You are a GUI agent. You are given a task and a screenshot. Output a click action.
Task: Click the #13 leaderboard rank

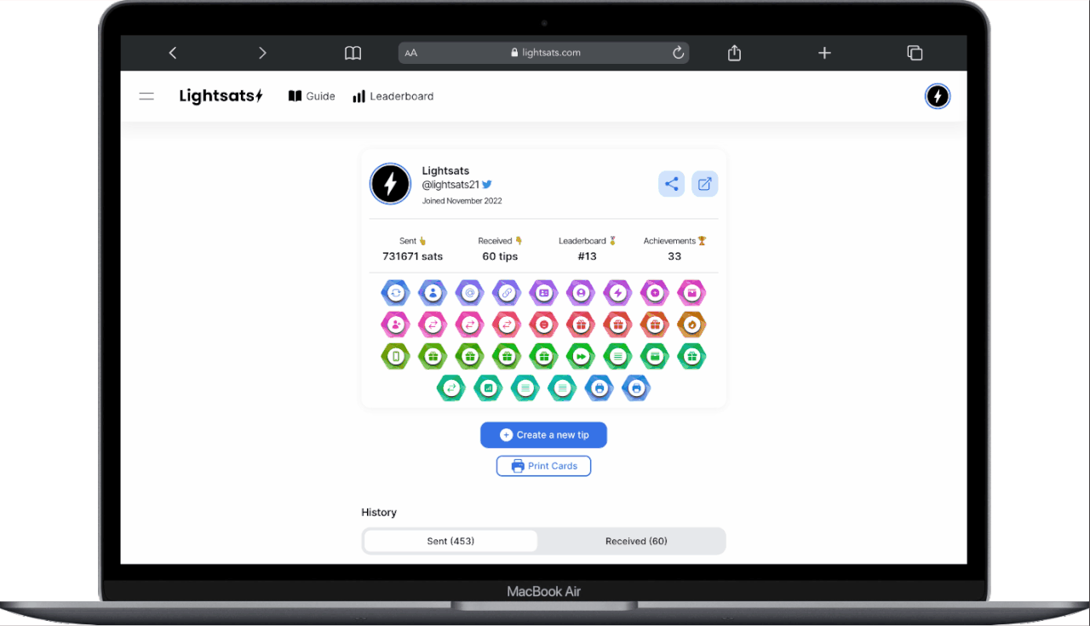click(x=587, y=256)
